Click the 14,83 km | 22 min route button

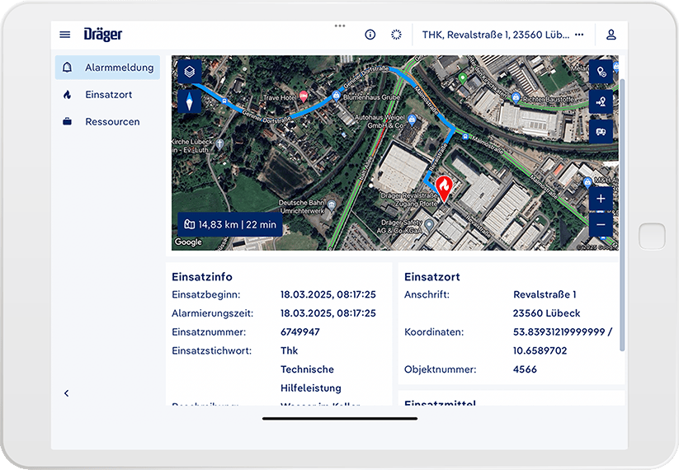[x=231, y=224]
